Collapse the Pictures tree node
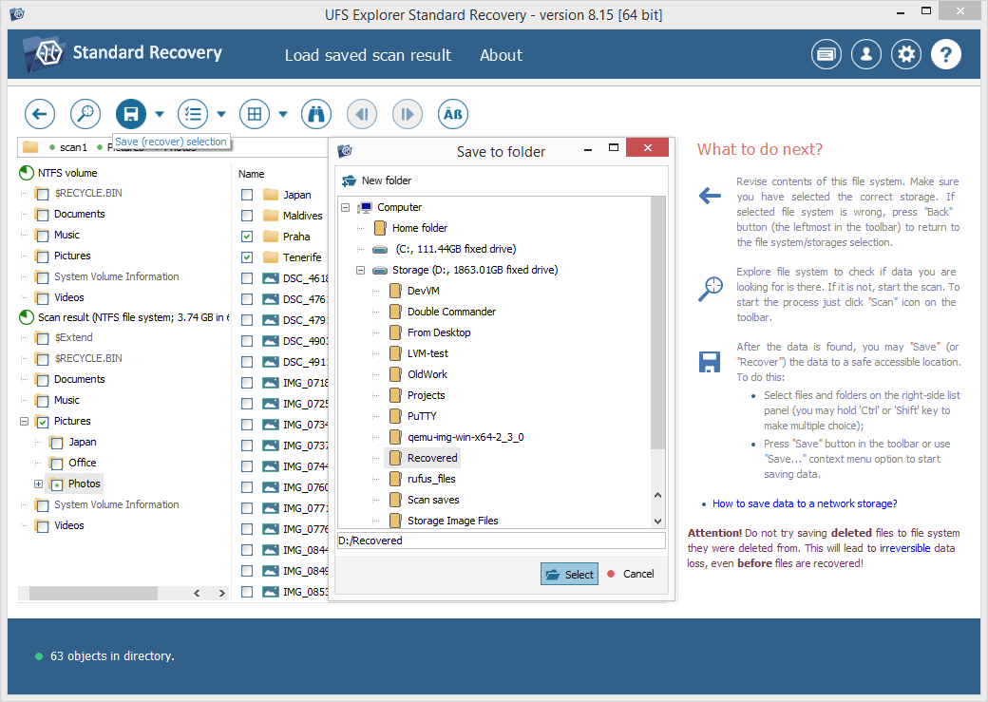The width and height of the screenshot is (988, 702). click(24, 421)
